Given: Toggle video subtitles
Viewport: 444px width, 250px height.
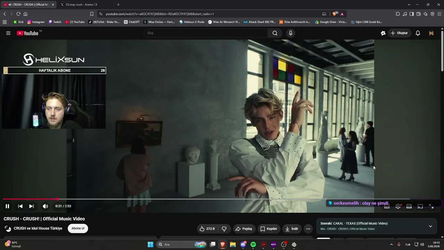Looking at the screenshot, I should coord(387,206).
